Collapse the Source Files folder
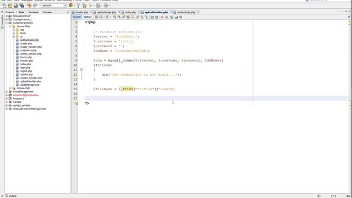The height and width of the screenshot is (198, 352). pyautogui.click(x=10, y=26)
